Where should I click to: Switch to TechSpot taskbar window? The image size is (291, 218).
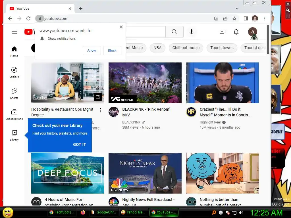click(62, 212)
